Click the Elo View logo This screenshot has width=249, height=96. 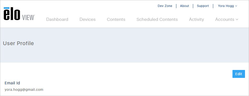(x=19, y=14)
